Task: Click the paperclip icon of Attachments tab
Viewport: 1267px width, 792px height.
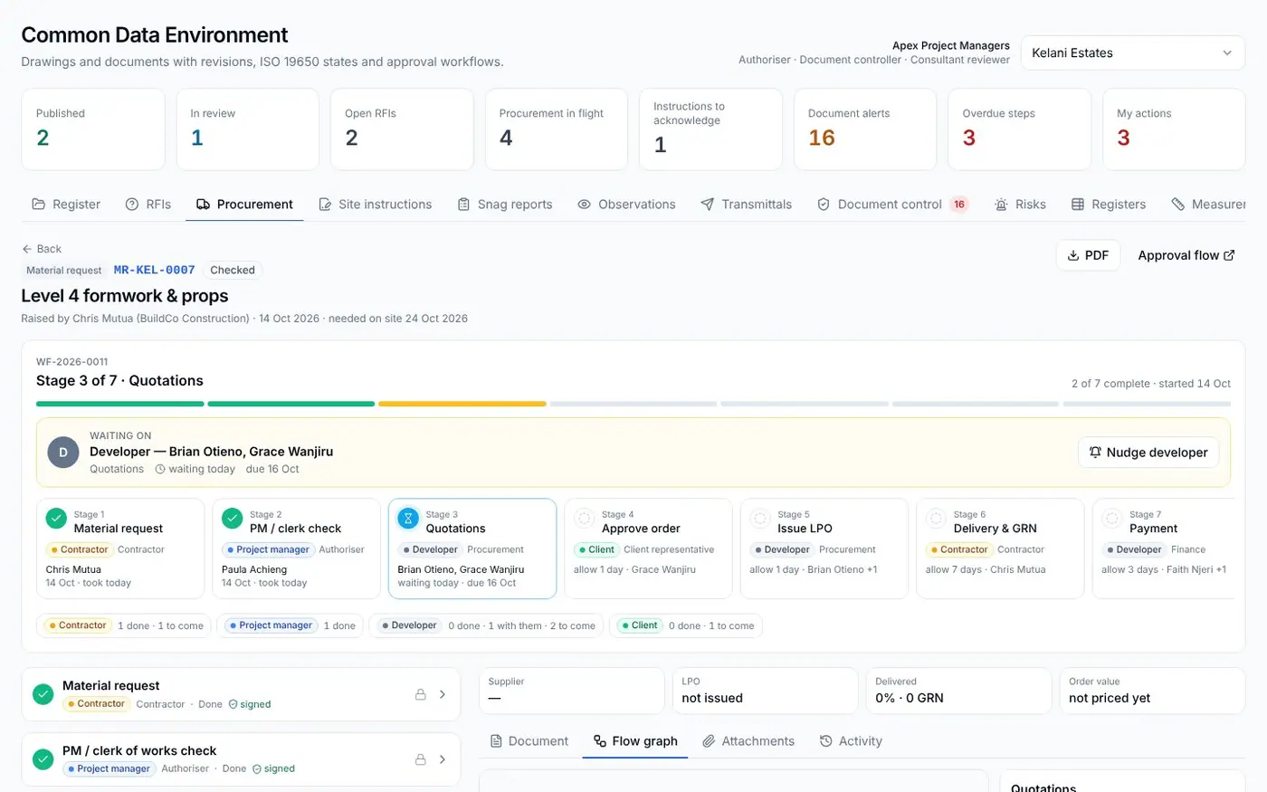Action: [710, 741]
